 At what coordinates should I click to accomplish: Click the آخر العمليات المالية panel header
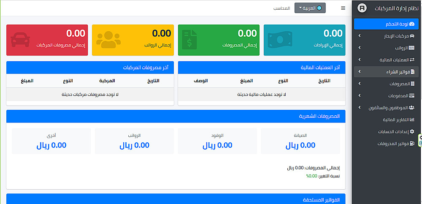pos(262,68)
